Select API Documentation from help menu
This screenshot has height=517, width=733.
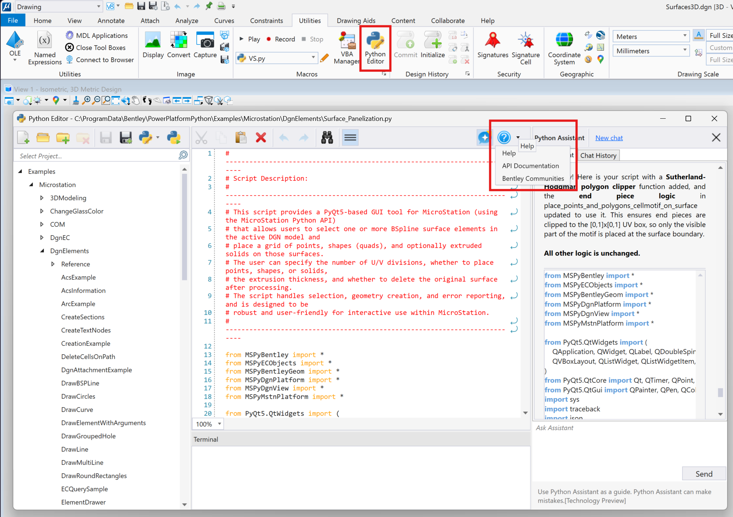530,166
